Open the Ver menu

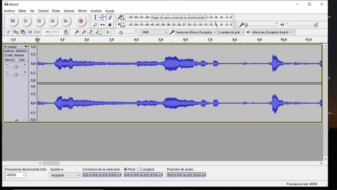[32, 11]
